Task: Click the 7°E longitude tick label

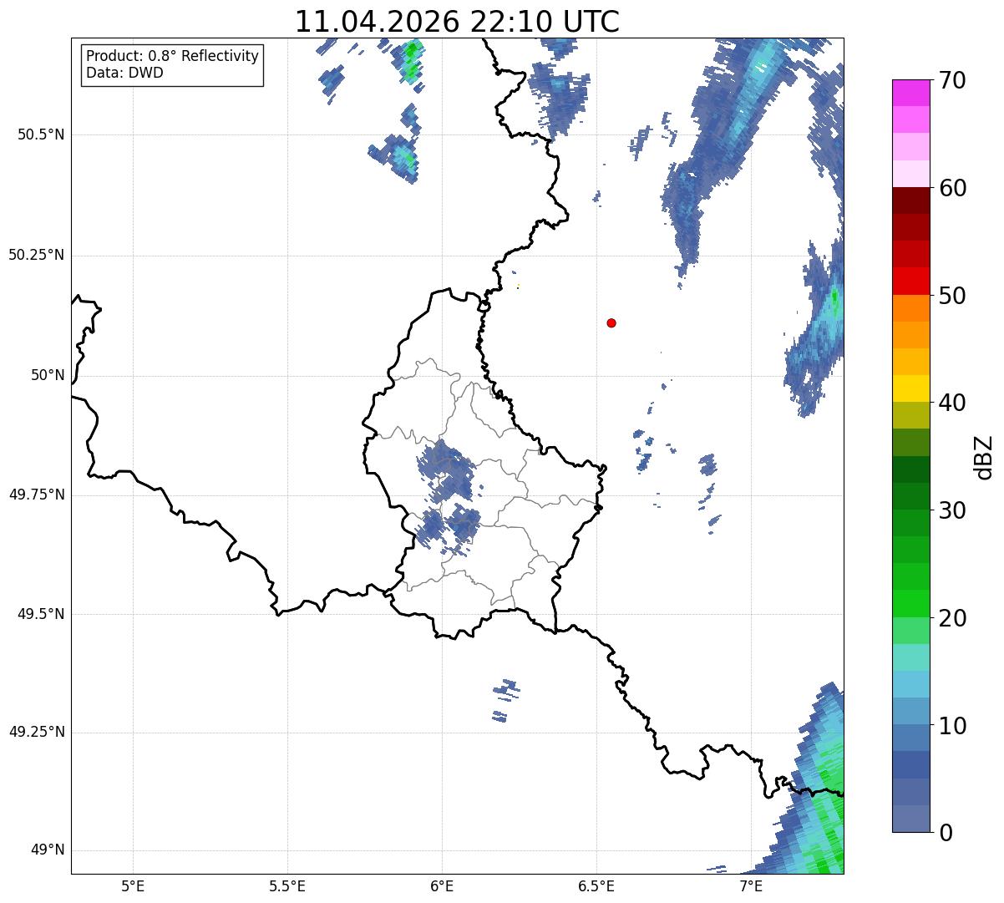Action: click(751, 885)
